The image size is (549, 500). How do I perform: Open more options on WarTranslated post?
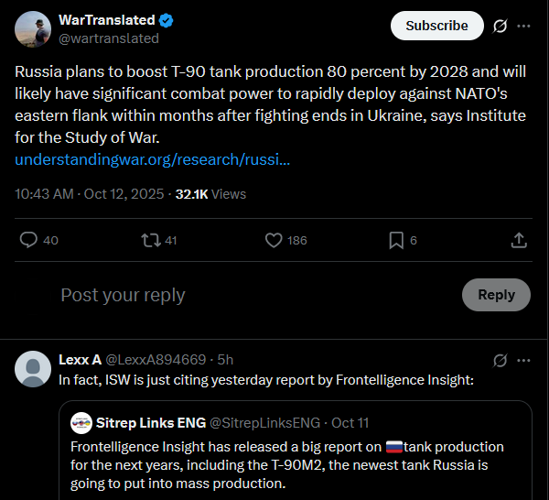(x=523, y=26)
